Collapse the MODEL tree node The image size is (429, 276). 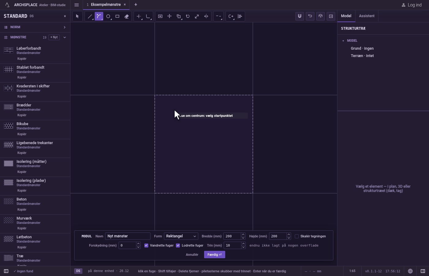click(x=343, y=41)
